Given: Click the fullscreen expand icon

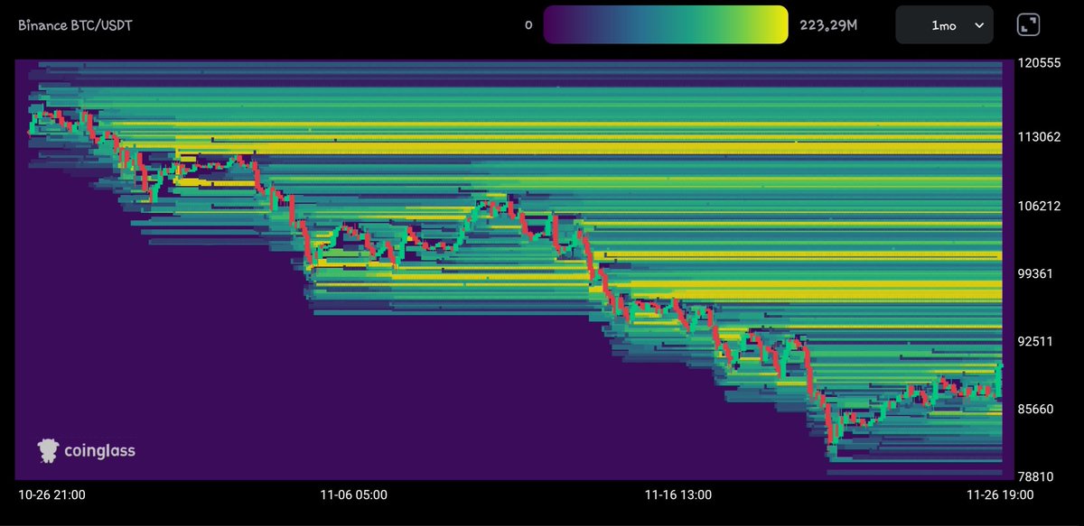Looking at the screenshot, I should click(x=1028, y=25).
